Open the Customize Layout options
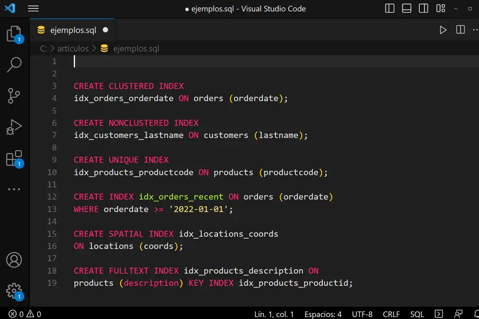The width and height of the screenshot is (479, 319). pos(441,9)
